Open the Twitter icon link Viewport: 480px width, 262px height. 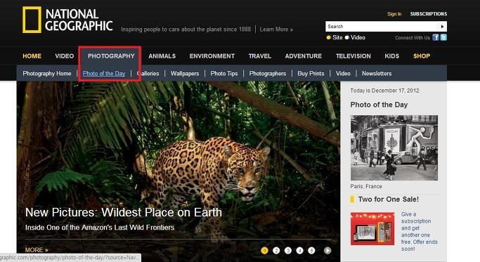tap(443, 37)
